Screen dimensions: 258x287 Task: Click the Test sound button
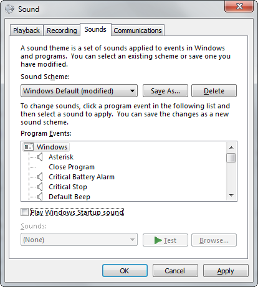165,240
